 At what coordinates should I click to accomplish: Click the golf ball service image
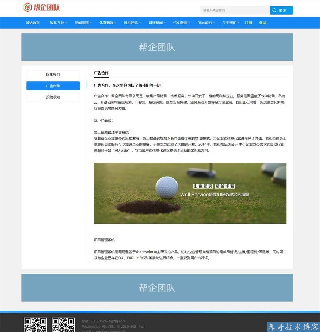190,193
